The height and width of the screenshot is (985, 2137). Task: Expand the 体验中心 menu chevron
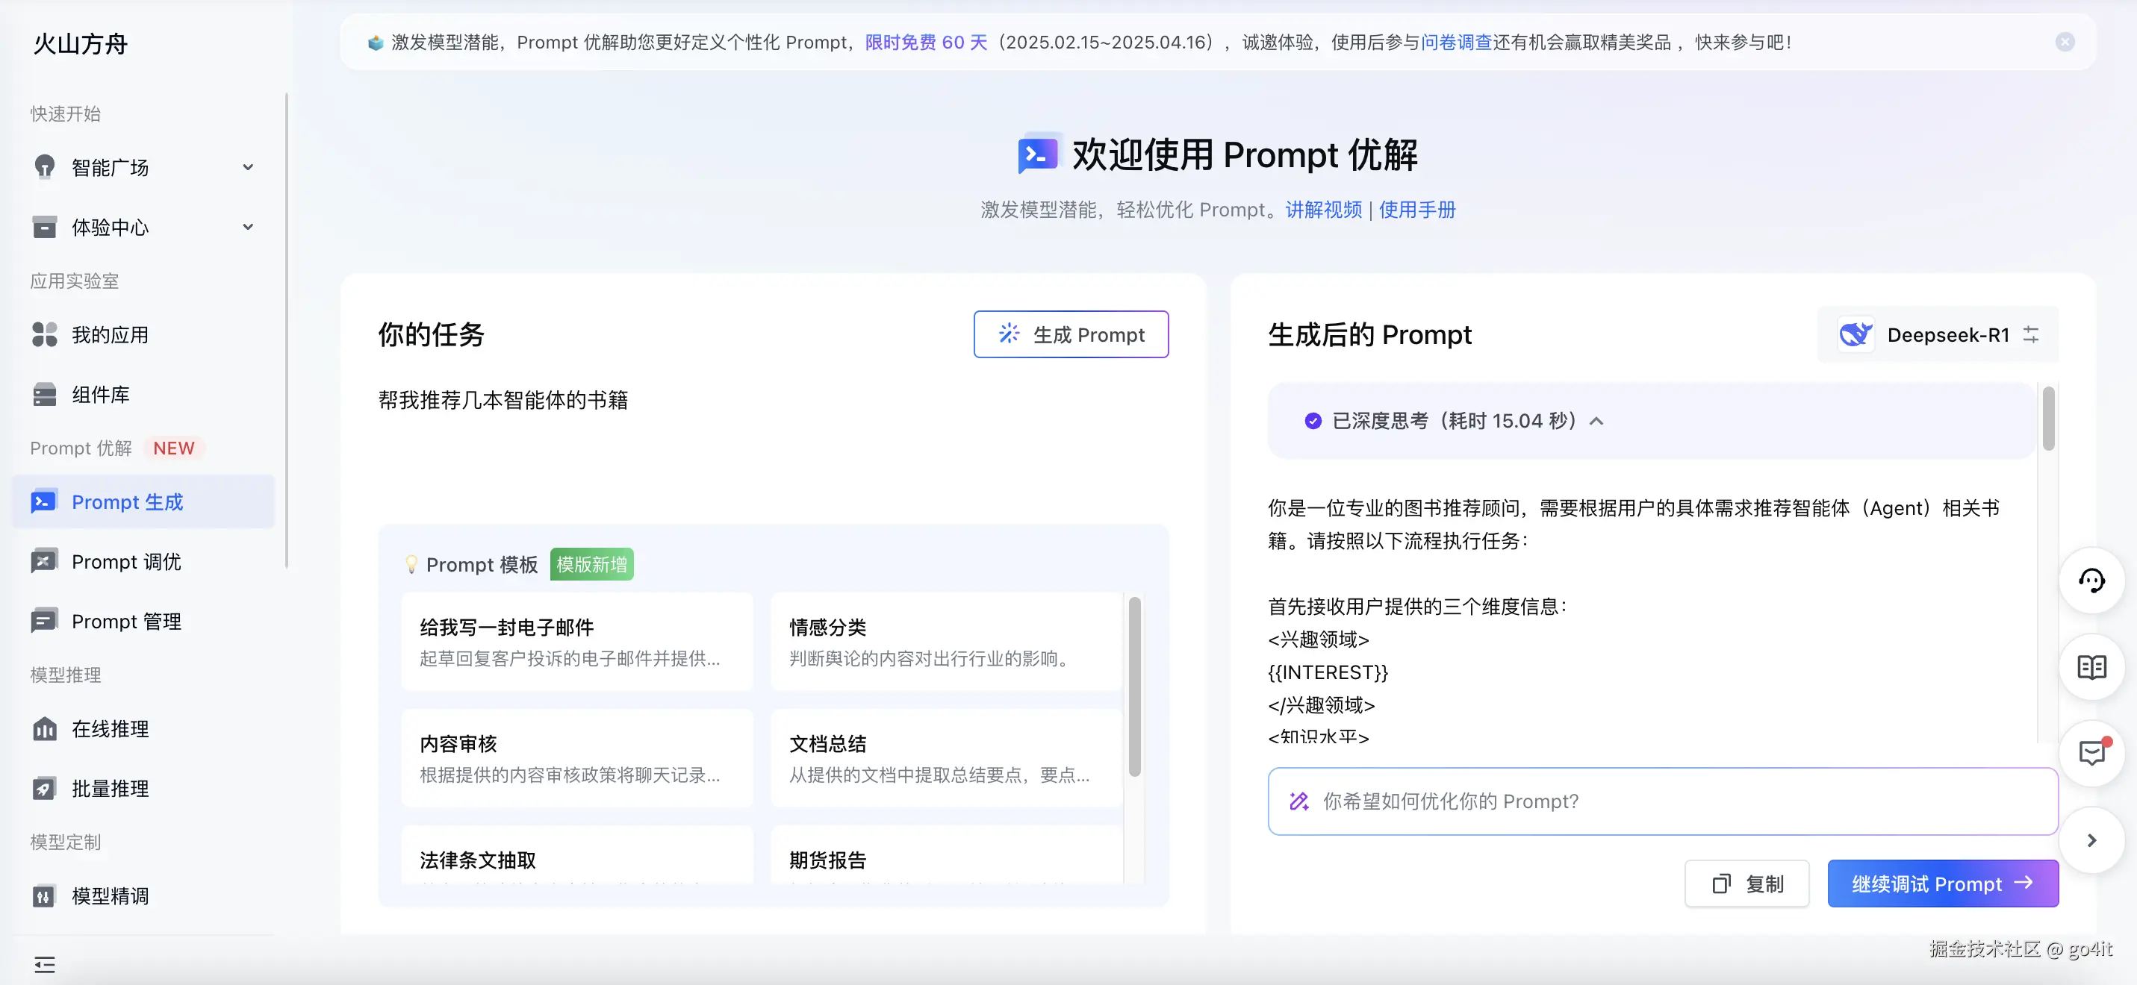pyautogui.click(x=247, y=226)
